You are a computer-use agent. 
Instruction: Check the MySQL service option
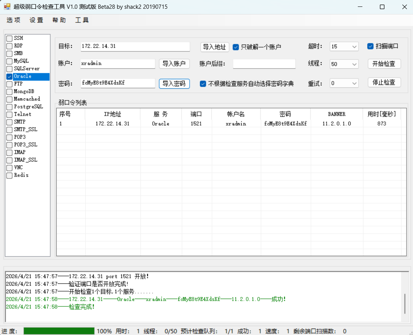[x=10, y=61]
